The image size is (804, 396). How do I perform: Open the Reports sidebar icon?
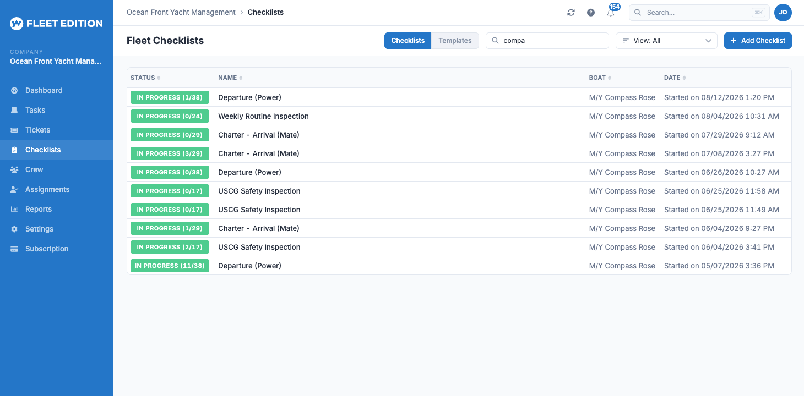(x=14, y=209)
